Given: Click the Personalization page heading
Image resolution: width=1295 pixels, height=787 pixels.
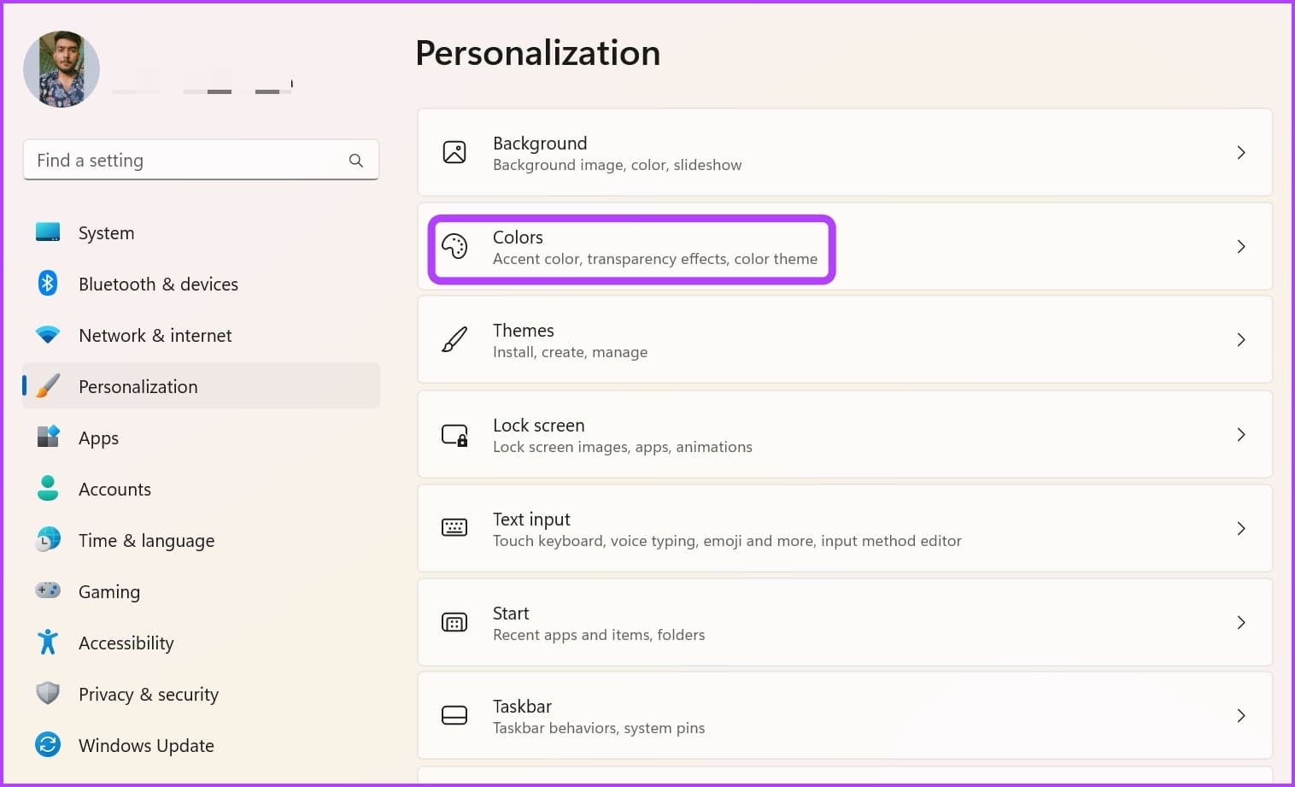Looking at the screenshot, I should (x=538, y=53).
